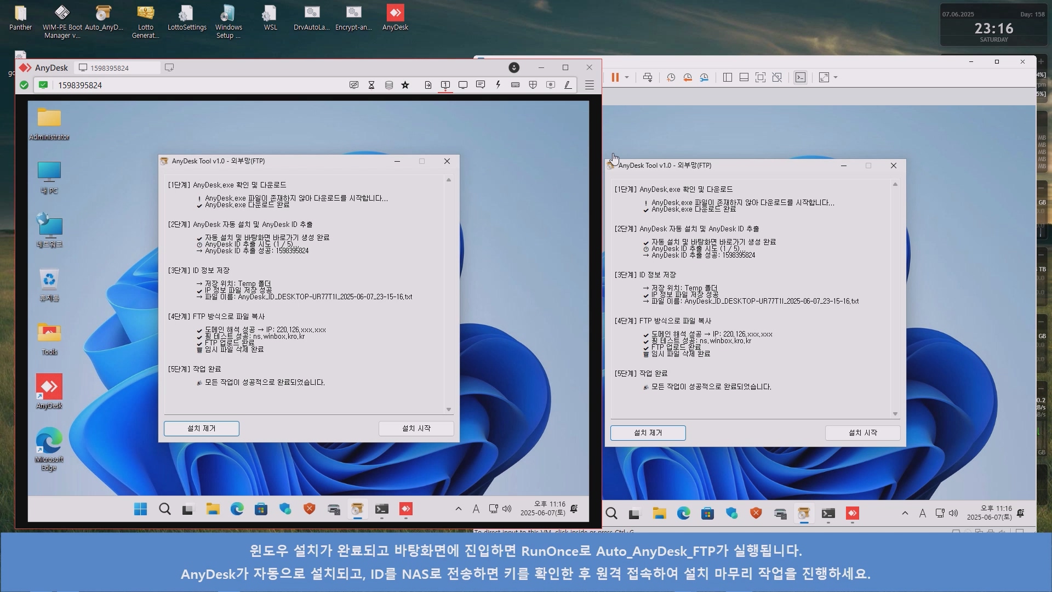Open remote 내 PC desktop icon
Image resolution: width=1052 pixels, height=592 pixels.
pos(49,178)
